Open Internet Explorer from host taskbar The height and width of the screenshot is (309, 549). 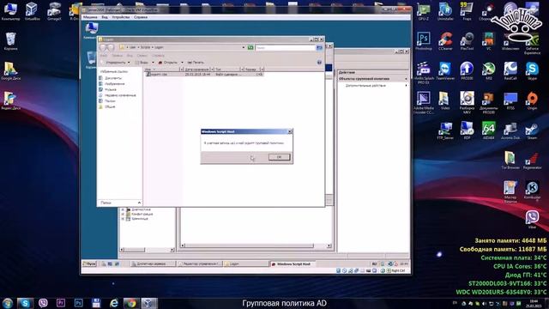tap(114, 303)
